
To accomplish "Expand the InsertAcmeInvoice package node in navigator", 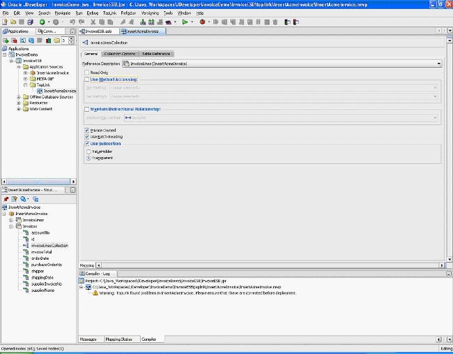I will pos(25,73).
